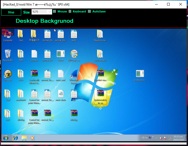Select the Server application icon
The image size is (188, 146).
tap(61, 54)
